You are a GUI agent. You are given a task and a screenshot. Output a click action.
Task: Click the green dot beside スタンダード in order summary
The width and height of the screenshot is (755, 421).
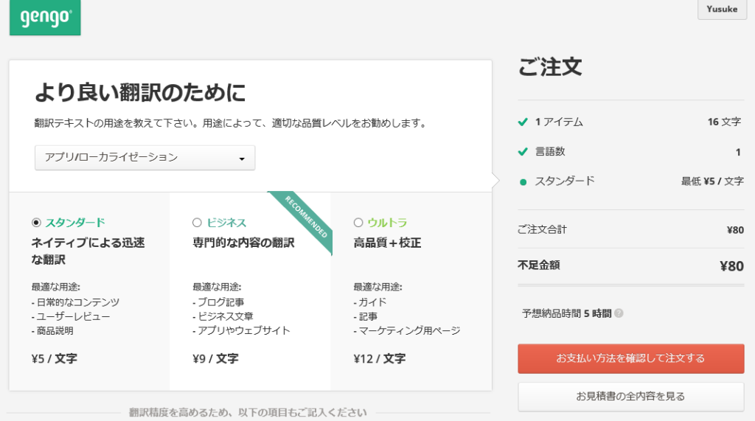click(523, 181)
